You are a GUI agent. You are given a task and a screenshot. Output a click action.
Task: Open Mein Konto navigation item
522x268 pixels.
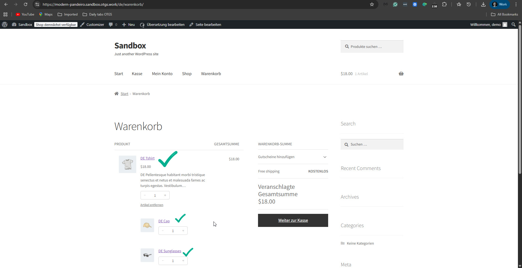click(162, 74)
